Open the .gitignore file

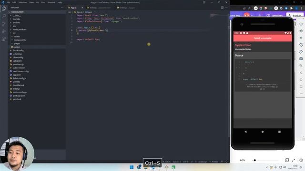17,61
